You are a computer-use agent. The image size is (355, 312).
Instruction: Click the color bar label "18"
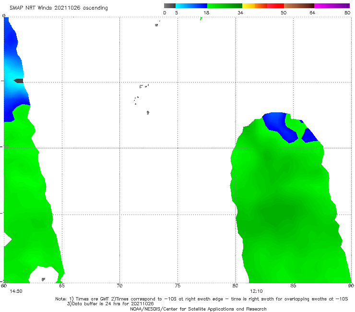pyautogui.click(x=206, y=12)
